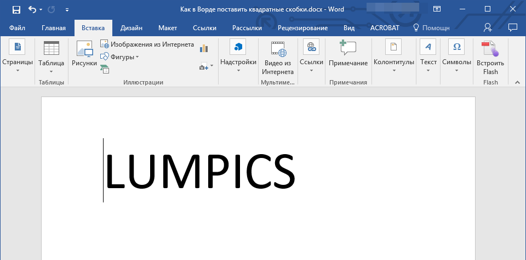Click the Помощн search field

[x=431, y=28]
